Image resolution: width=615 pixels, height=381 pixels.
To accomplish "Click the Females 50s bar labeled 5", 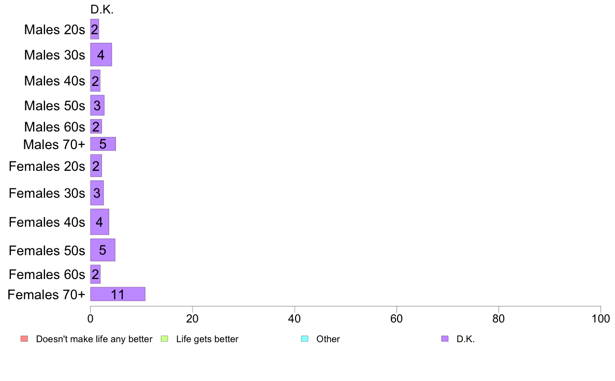I will (x=103, y=250).
